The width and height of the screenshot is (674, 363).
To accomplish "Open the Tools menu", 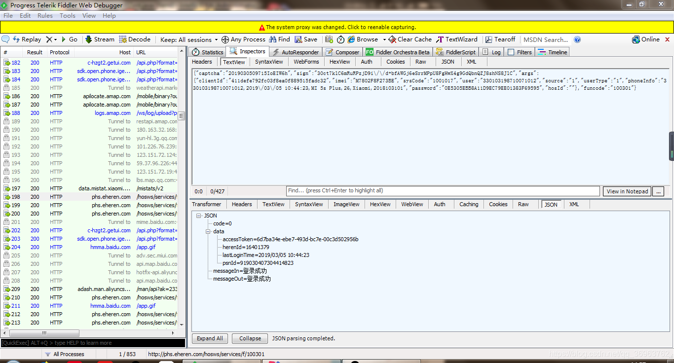I will [68, 16].
